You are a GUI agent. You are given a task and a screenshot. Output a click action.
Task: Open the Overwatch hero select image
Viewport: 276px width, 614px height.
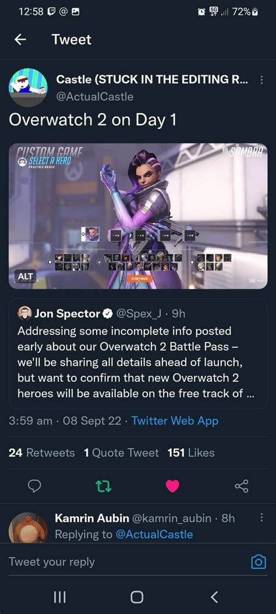tap(138, 216)
